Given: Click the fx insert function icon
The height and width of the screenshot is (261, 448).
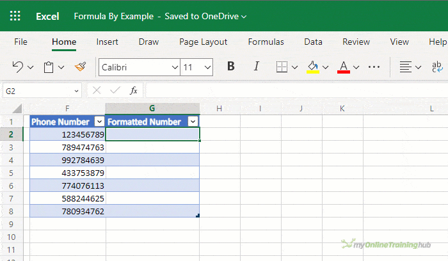Looking at the screenshot, I should pos(133,91).
